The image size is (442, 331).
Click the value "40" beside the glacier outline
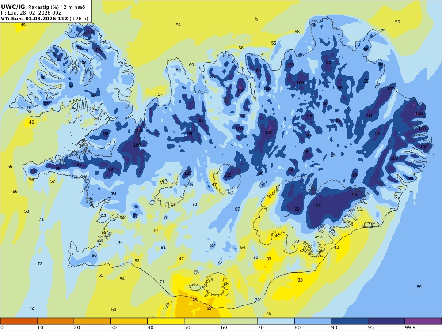click(269, 196)
